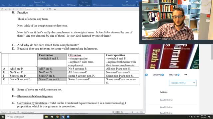
Task: Click the proofing errors icon in status bar
Action: [x=18, y=112]
